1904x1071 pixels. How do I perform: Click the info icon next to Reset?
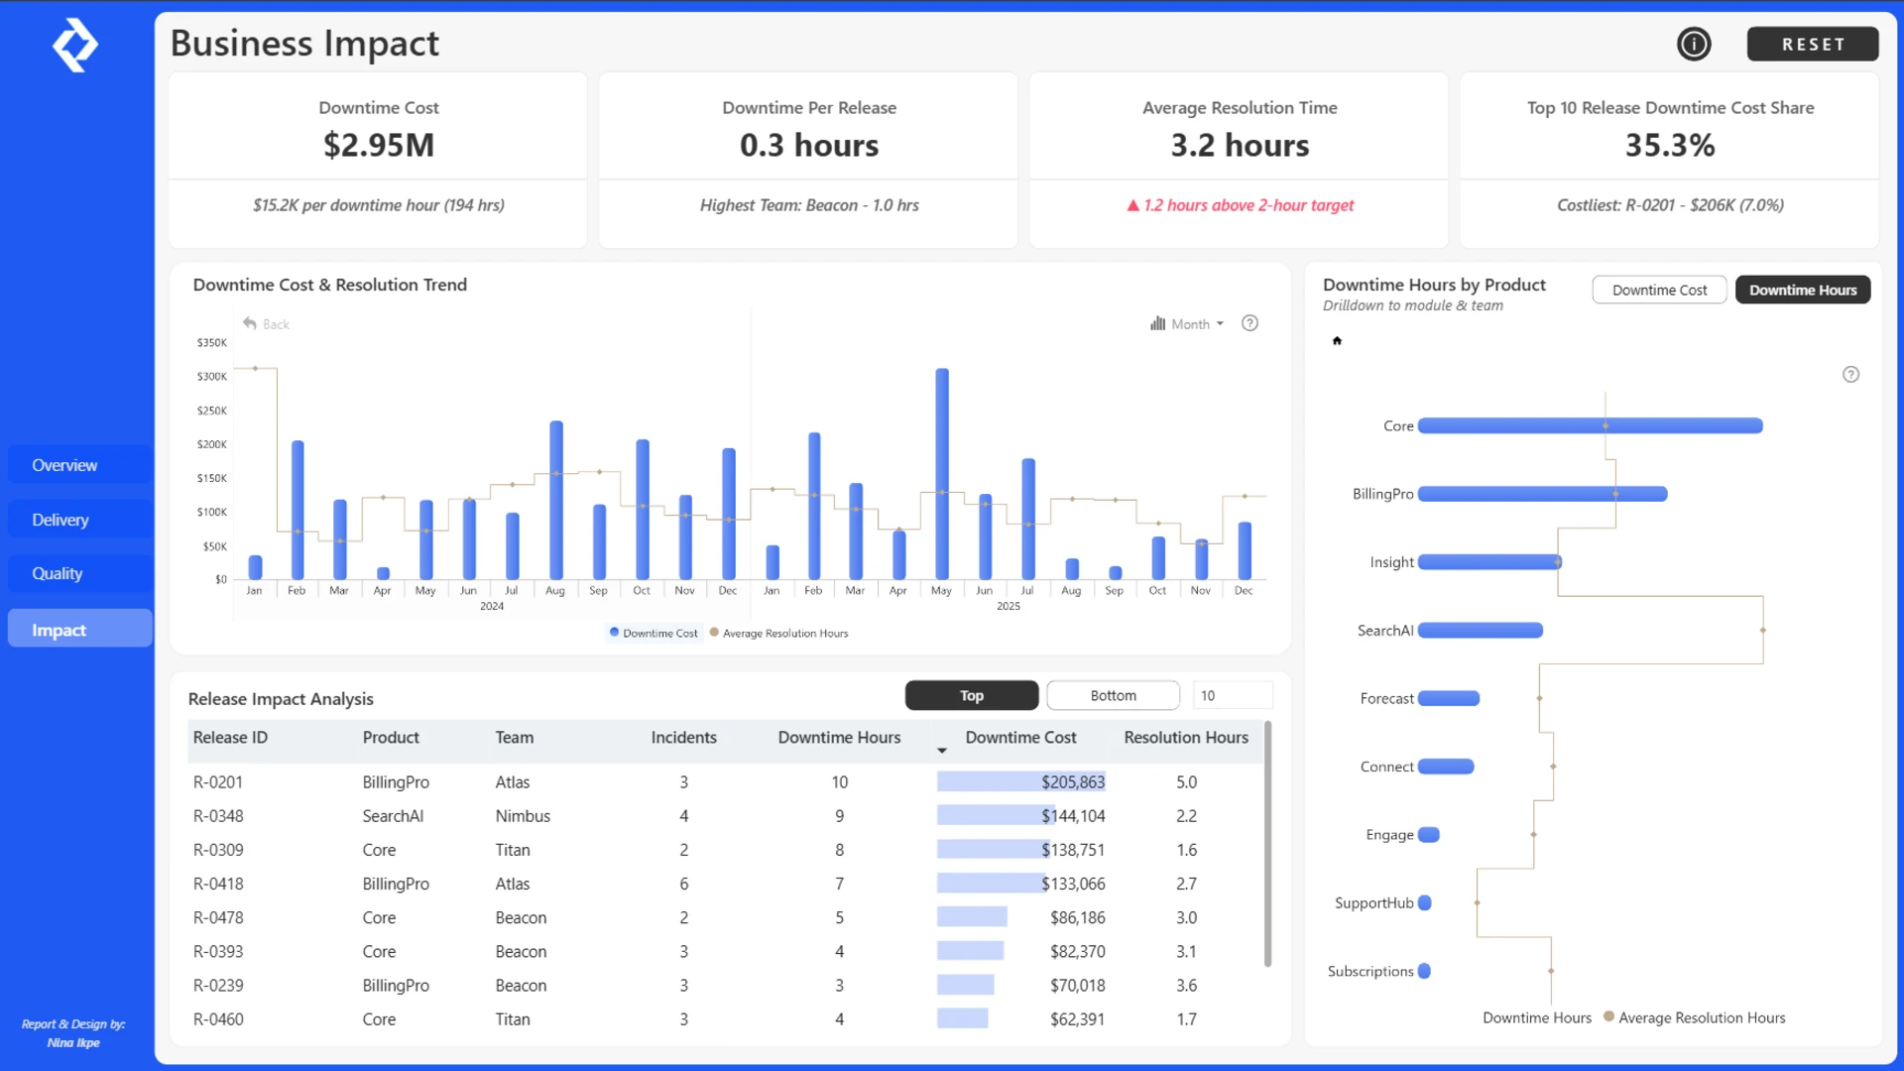click(1694, 44)
